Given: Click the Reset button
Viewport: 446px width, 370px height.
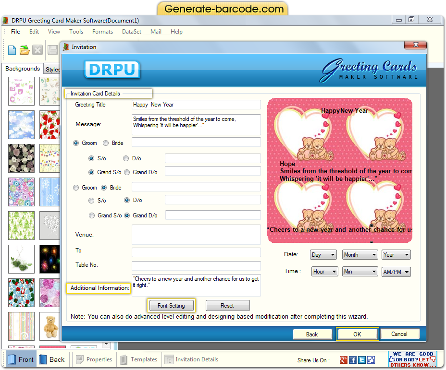Looking at the screenshot, I should click(x=227, y=306).
